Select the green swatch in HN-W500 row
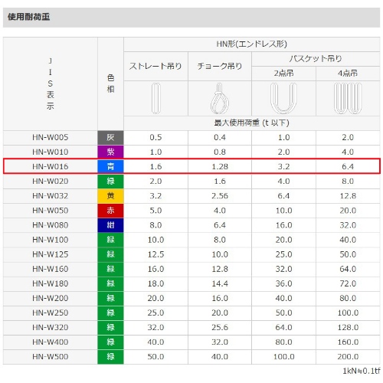The height and width of the screenshot is (383, 383). pyautogui.click(x=110, y=356)
